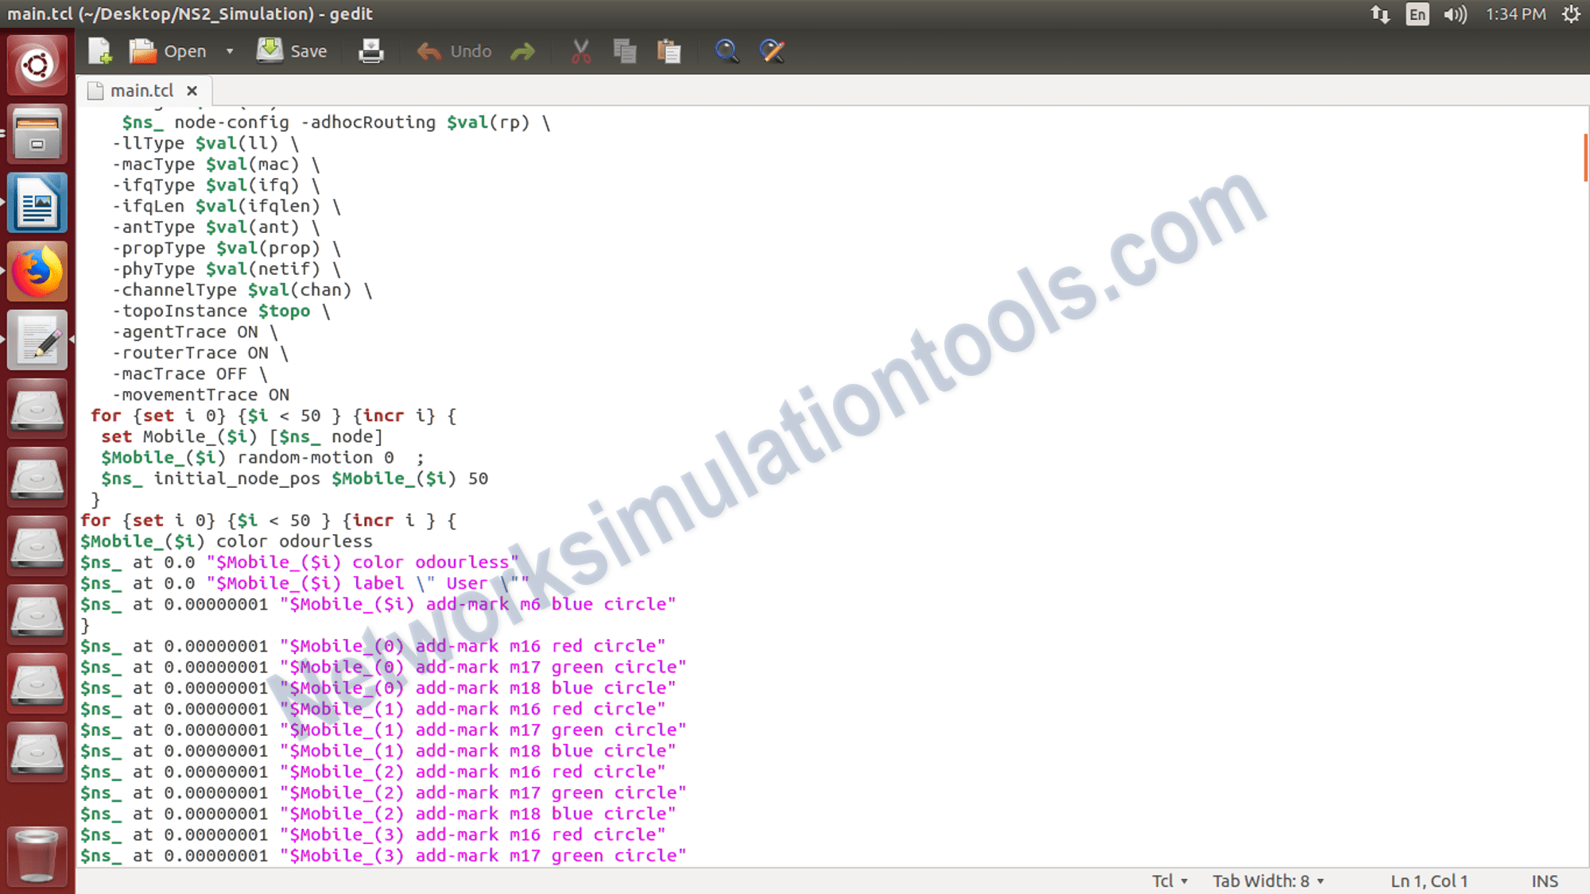
Task: Click Ln 1, Col 1 status indicator
Action: click(x=1429, y=880)
